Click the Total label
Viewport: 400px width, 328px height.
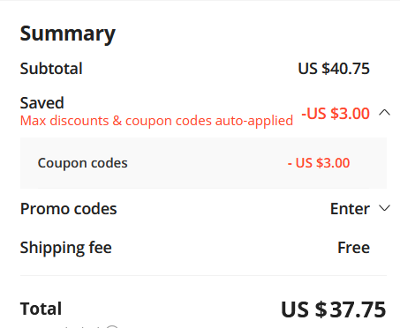(x=41, y=309)
